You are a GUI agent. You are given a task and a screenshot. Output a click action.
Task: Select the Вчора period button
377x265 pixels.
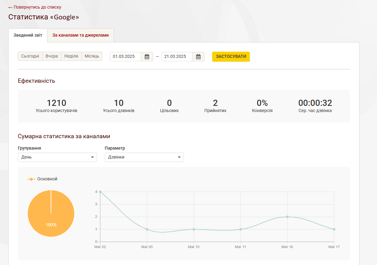(x=52, y=56)
